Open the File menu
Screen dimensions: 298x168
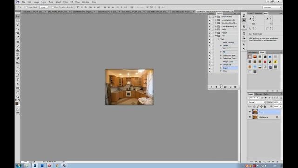pyautogui.click(x=24, y=2)
